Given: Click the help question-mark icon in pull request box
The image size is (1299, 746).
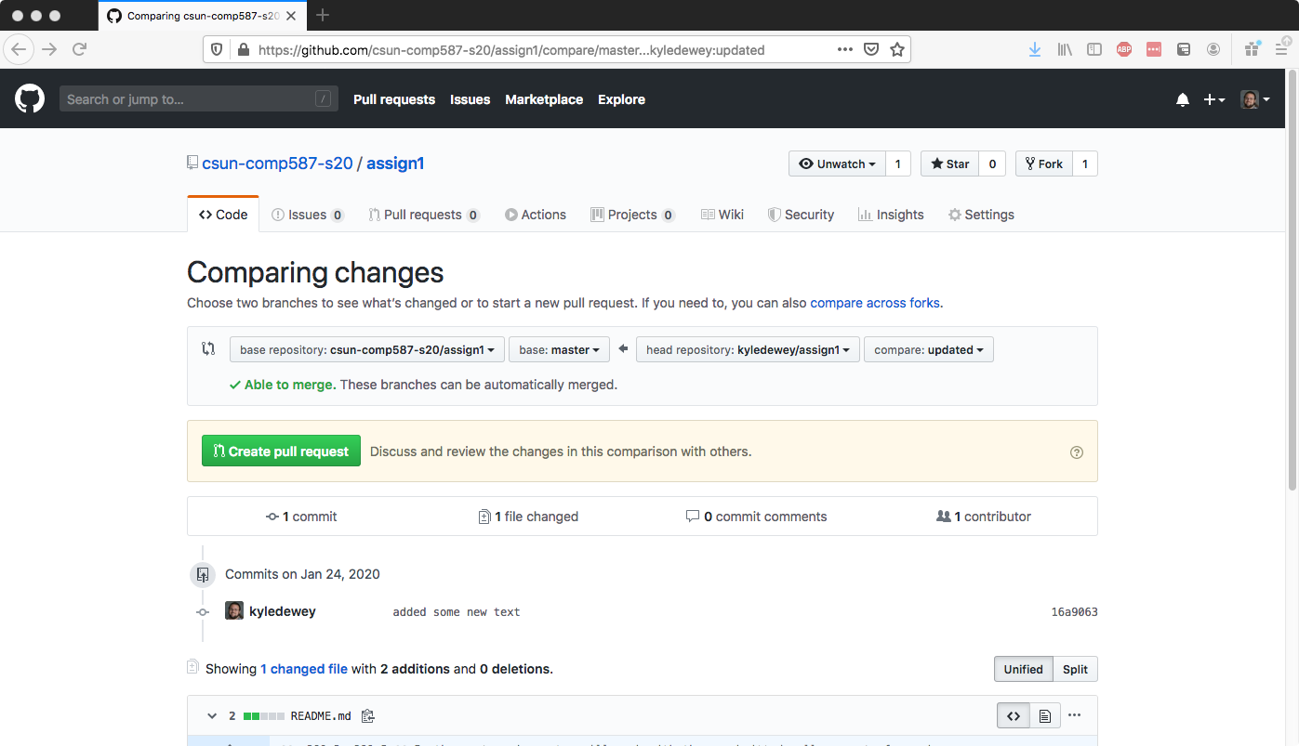Looking at the screenshot, I should click(x=1077, y=452).
